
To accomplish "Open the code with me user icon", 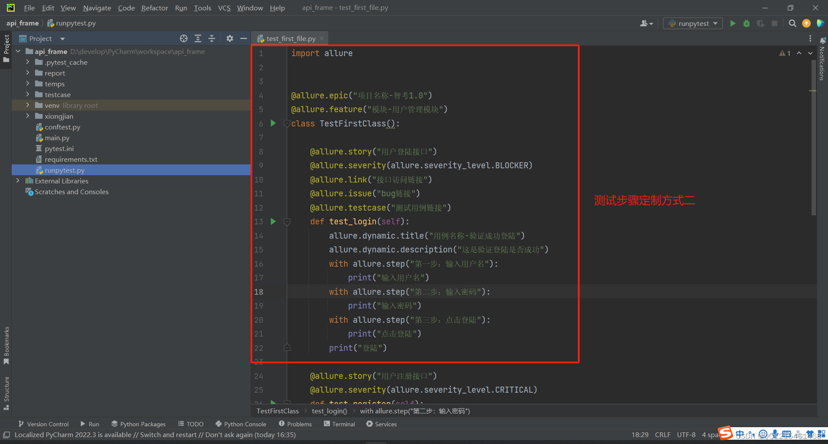I will (x=646, y=23).
